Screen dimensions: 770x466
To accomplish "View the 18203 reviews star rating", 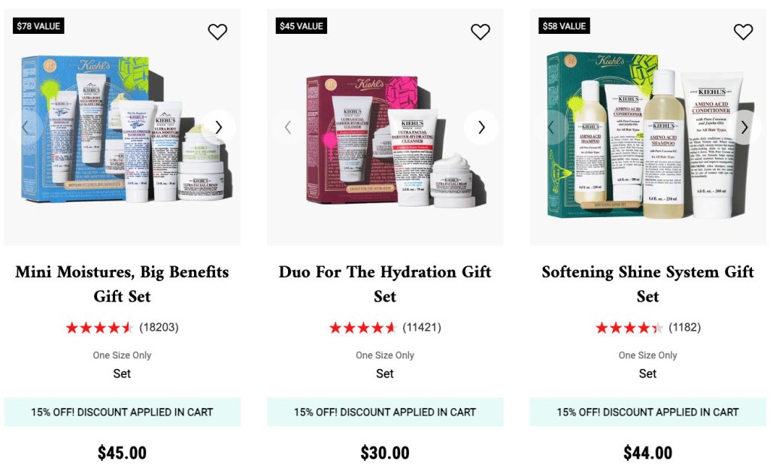I will pyautogui.click(x=100, y=328).
